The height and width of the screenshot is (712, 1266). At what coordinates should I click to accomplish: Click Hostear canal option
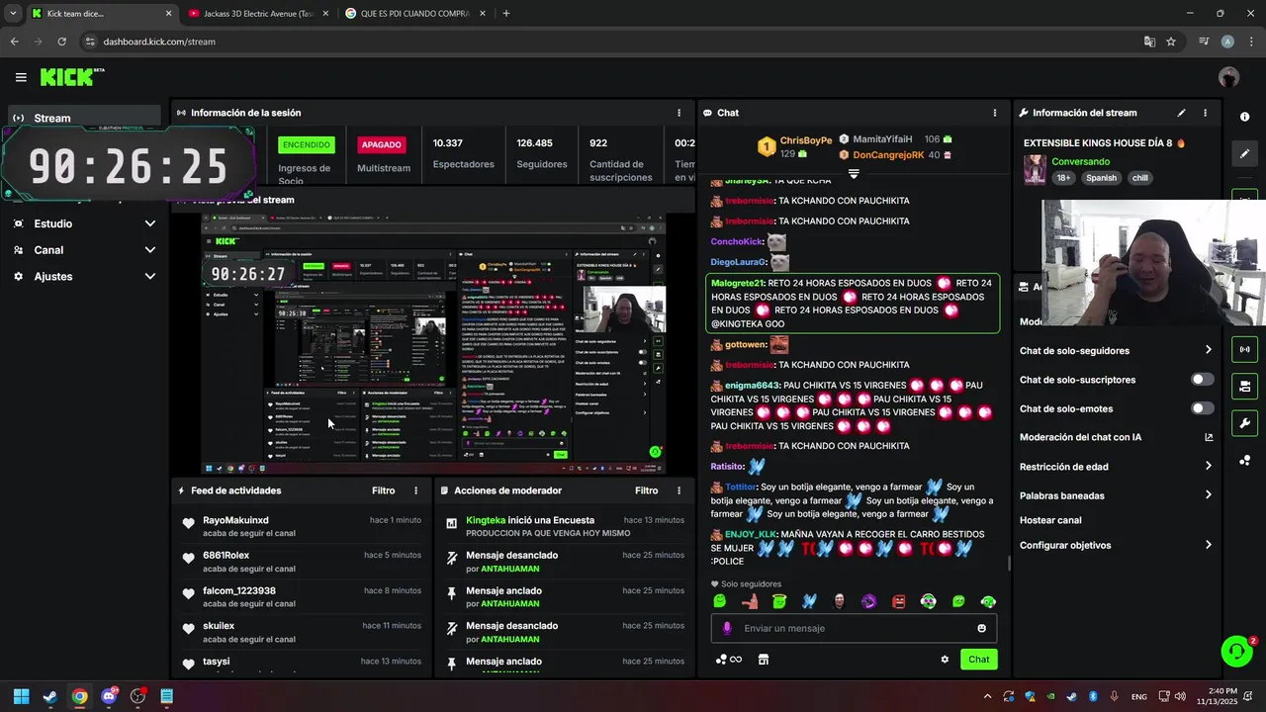[x=1050, y=520]
